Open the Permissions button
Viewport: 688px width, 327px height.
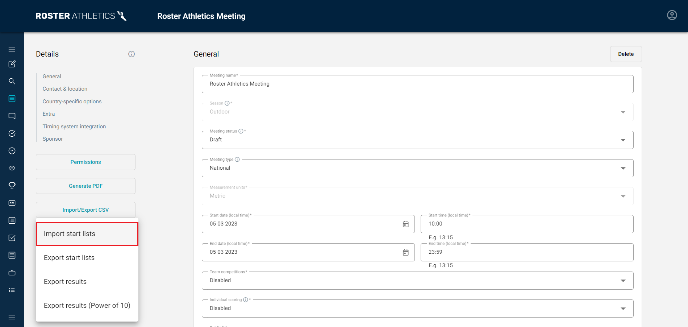86,162
